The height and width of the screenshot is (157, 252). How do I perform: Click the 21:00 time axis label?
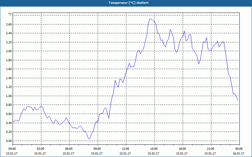point(210,149)
